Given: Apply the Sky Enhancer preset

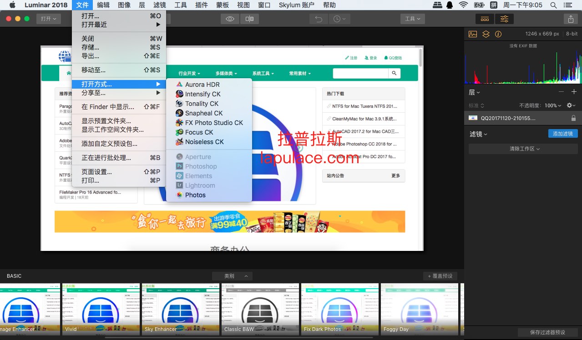Looking at the screenshot, I should point(181,310).
